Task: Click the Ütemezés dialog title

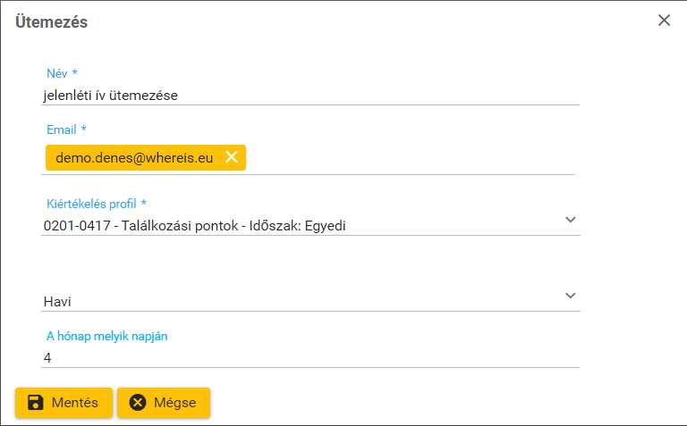Action: tap(51, 22)
